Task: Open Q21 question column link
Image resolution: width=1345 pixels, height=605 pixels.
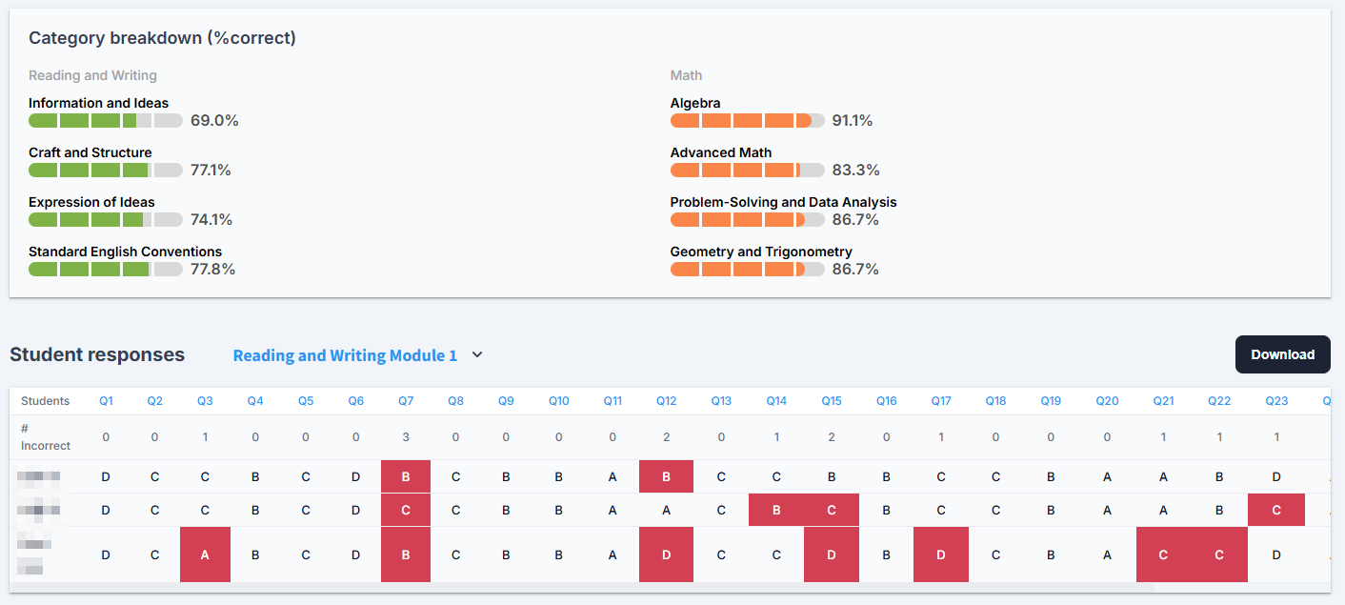Action: pyautogui.click(x=1163, y=401)
